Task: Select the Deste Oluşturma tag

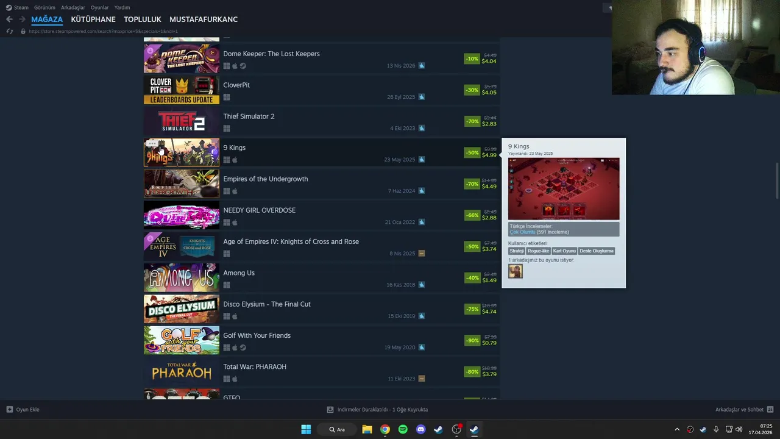Action: coord(597,251)
